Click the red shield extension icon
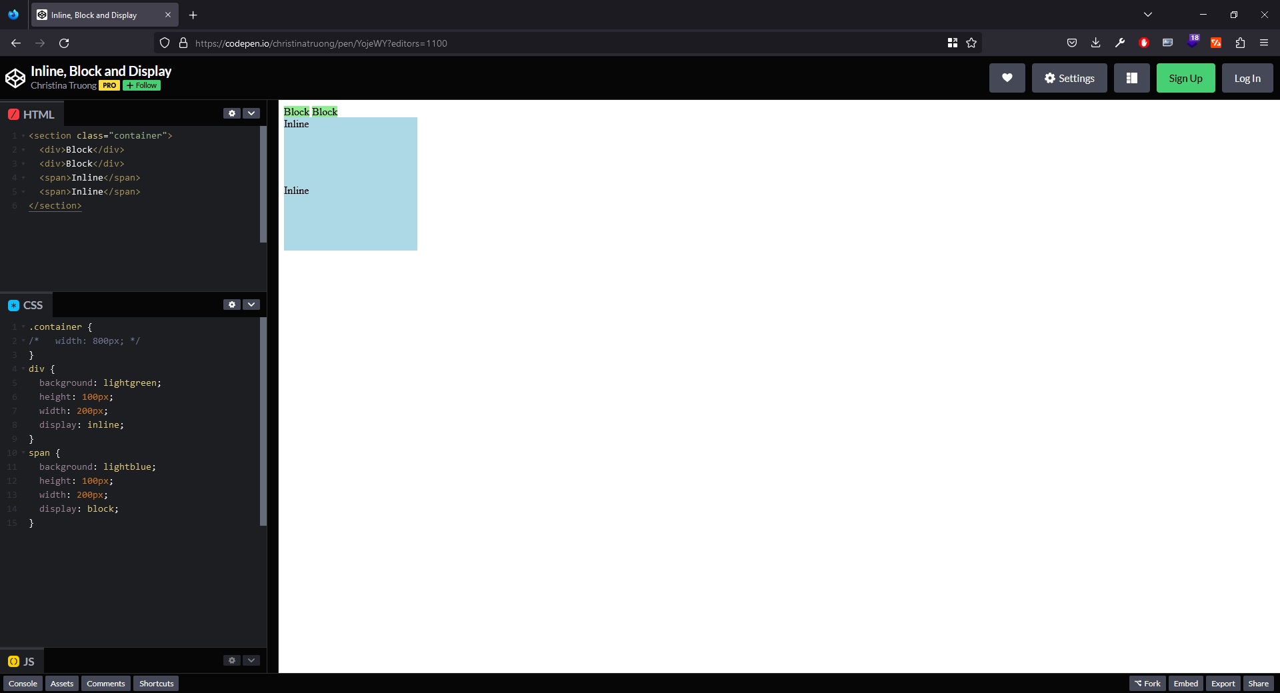 tap(1144, 43)
